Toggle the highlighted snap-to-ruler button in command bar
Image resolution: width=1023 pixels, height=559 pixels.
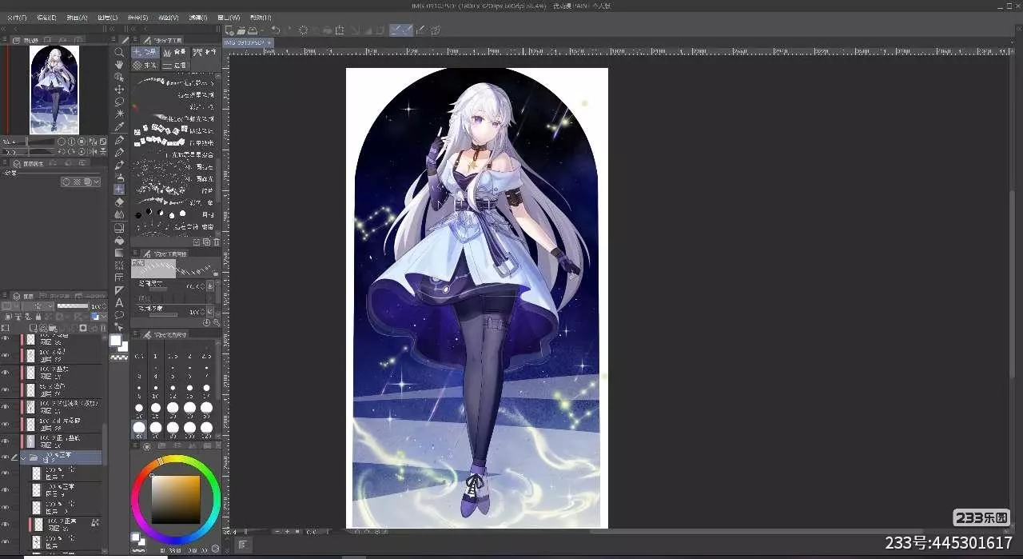(x=395, y=30)
